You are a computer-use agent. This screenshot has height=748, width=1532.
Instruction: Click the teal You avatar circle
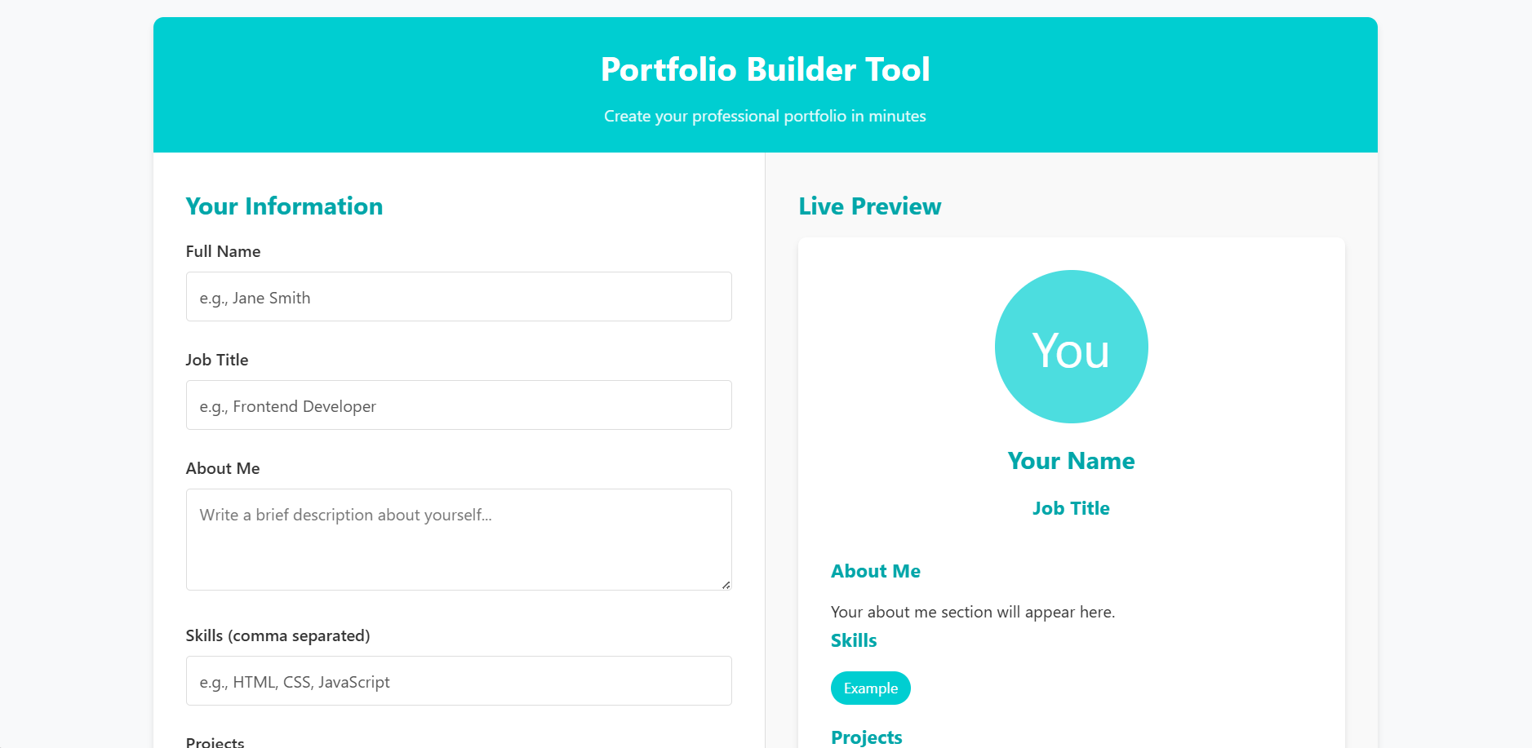click(x=1070, y=347)
